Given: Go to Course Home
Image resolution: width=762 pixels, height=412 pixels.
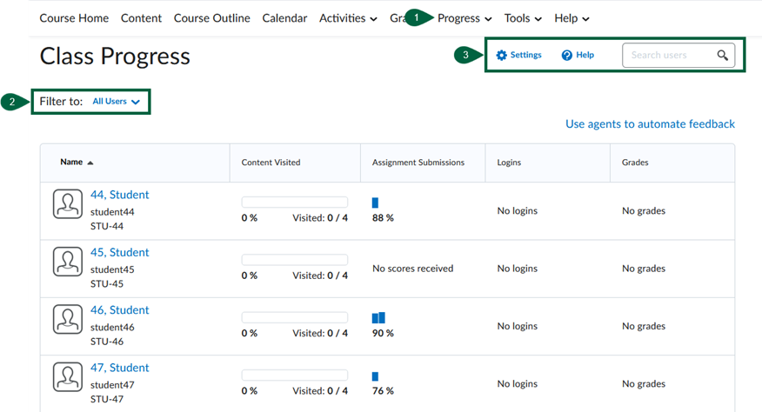Looking at the screenshot, I should pos(74,18).
